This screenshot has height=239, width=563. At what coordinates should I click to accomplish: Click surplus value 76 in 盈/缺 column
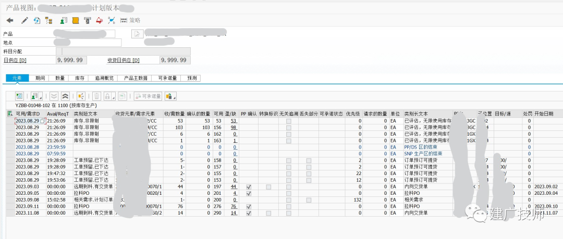pos(234,206)
